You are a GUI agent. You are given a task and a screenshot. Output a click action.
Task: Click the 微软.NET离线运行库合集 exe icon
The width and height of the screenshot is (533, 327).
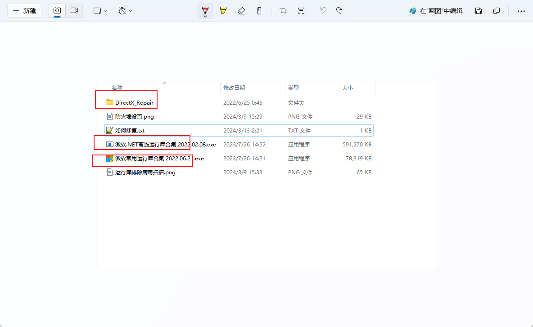pos(109,144)
